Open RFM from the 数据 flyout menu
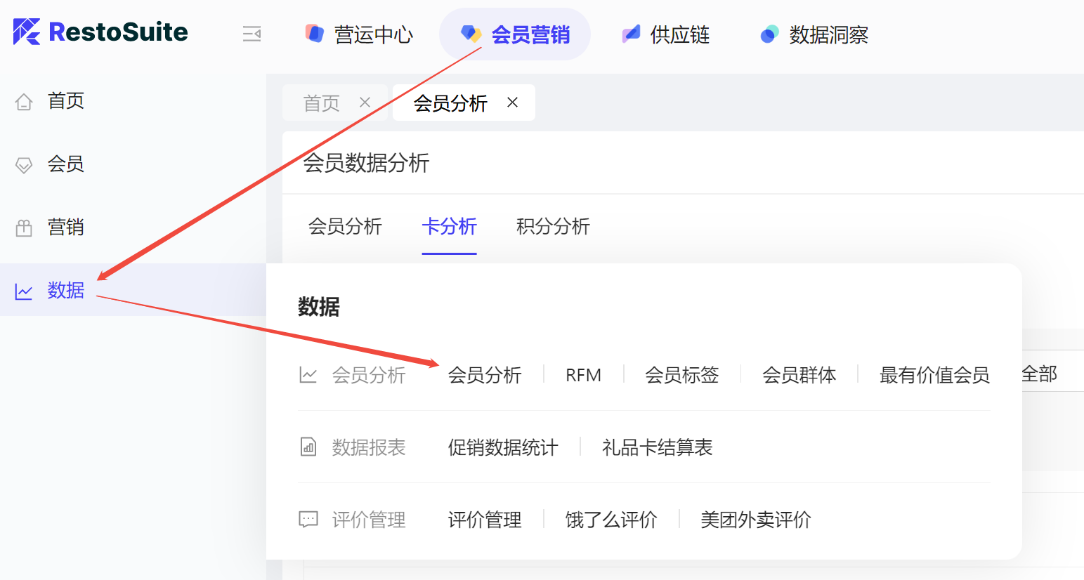The width and height of the screenshot is (1084, 580). click(583, 375)
